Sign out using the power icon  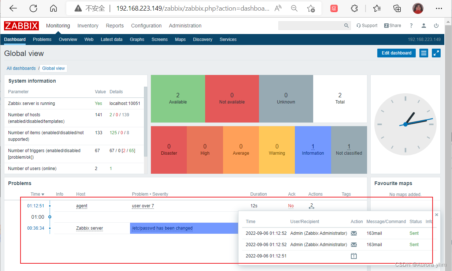tap(436, 26)
